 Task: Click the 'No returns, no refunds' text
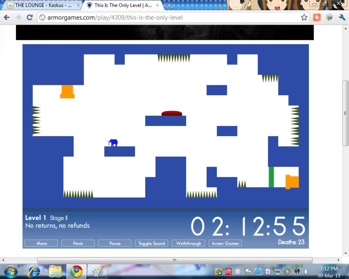tap(57, 226)
